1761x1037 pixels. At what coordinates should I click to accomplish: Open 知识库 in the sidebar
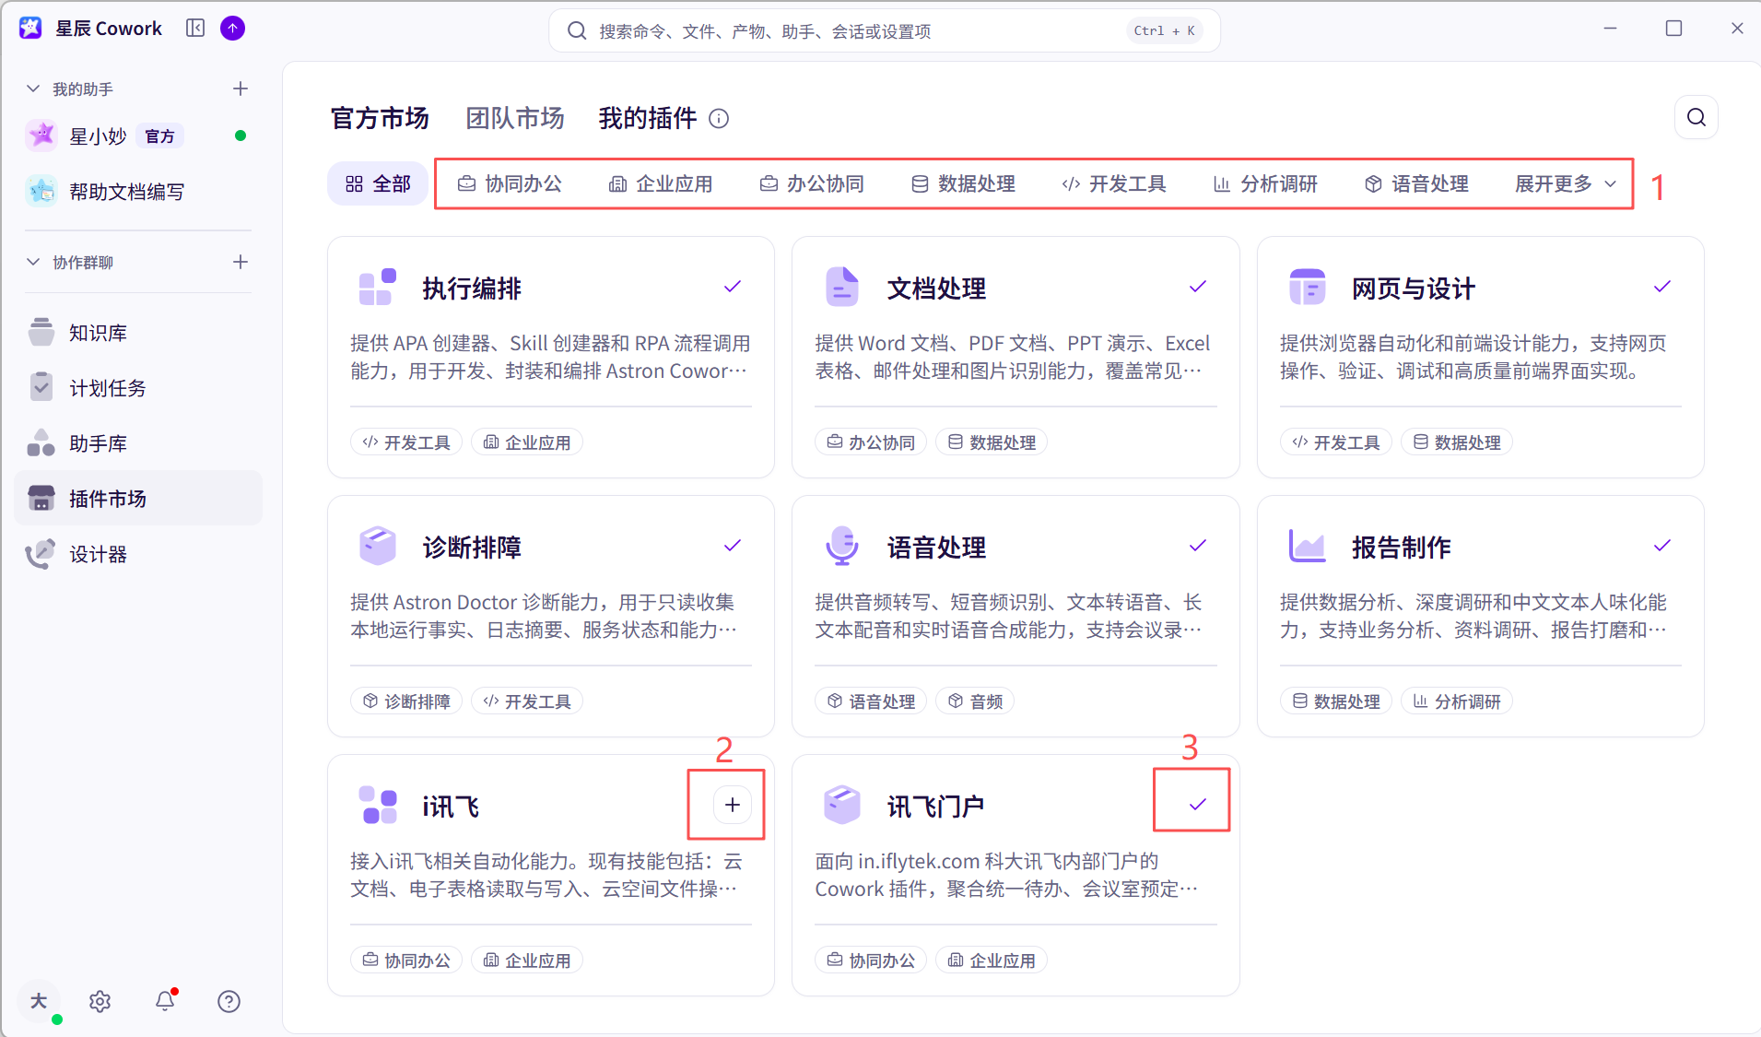click(138, 333)
